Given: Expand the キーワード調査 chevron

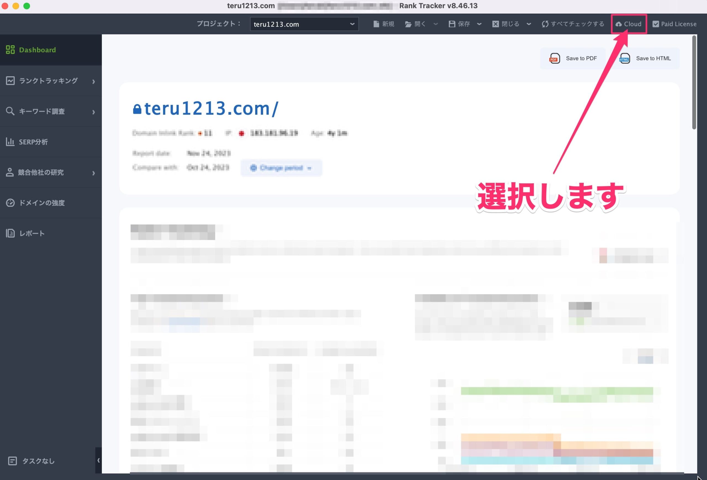Looking at the screenshot, I should pyautogui.click(x=94, y=112).
